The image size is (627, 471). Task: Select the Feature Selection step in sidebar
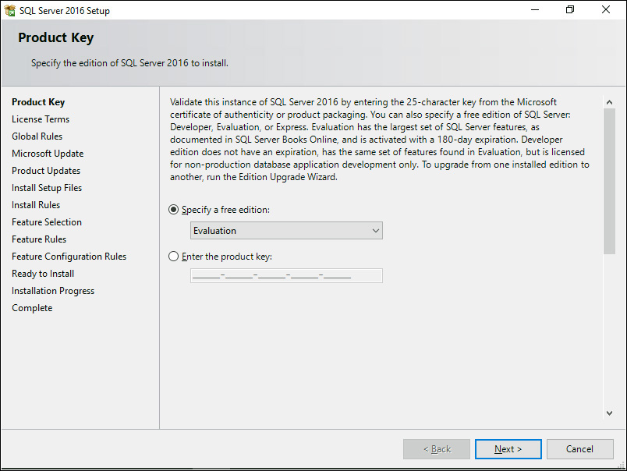pos(47,222)
